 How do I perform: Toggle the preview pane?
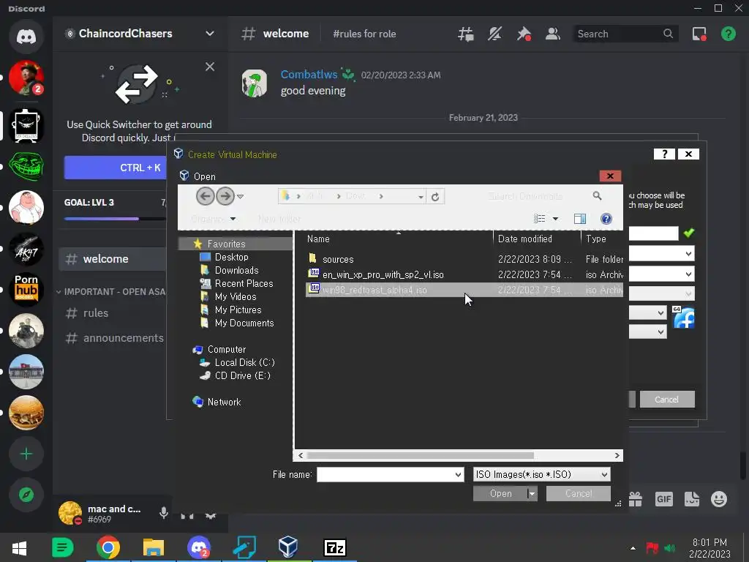[580, 219]
